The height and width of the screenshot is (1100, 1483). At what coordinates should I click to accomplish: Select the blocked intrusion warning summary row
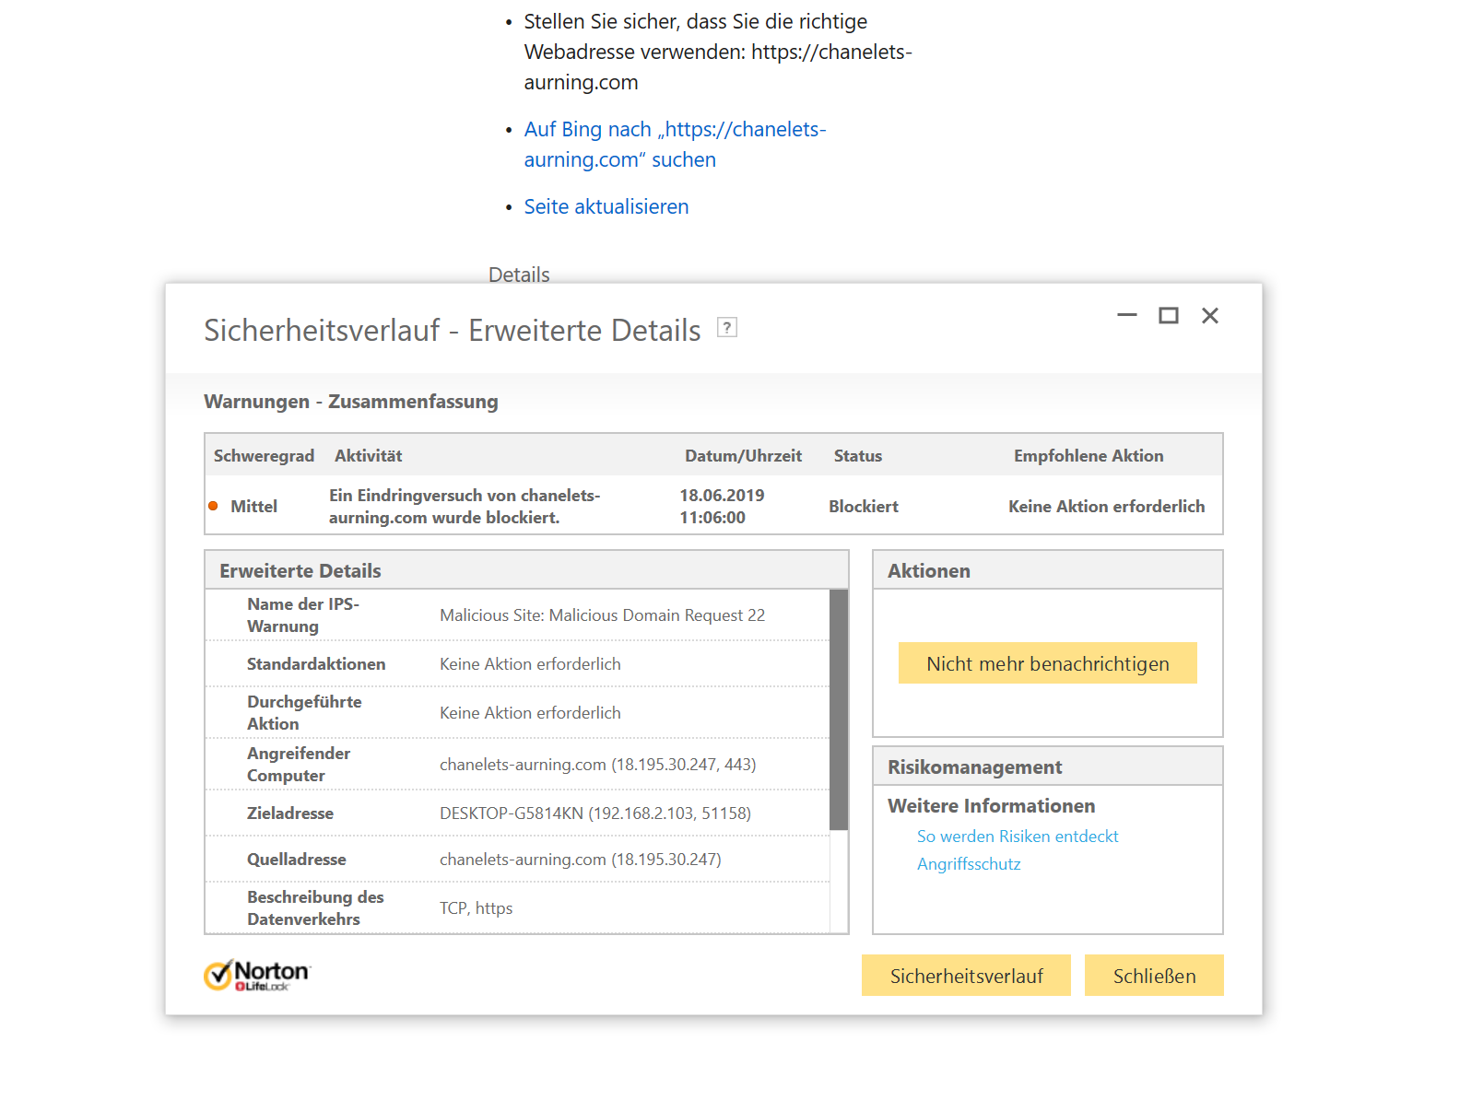coord(713,506)
